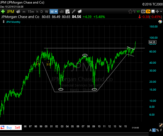Switch to the 15m timeframe
163x136 pixels.
pos(31,11)
